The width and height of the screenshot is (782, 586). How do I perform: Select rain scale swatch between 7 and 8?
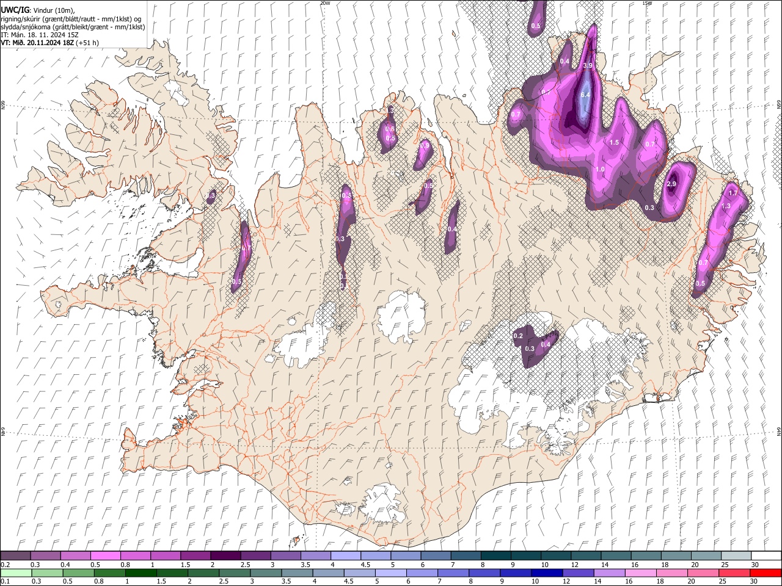[x=452, y=573]
